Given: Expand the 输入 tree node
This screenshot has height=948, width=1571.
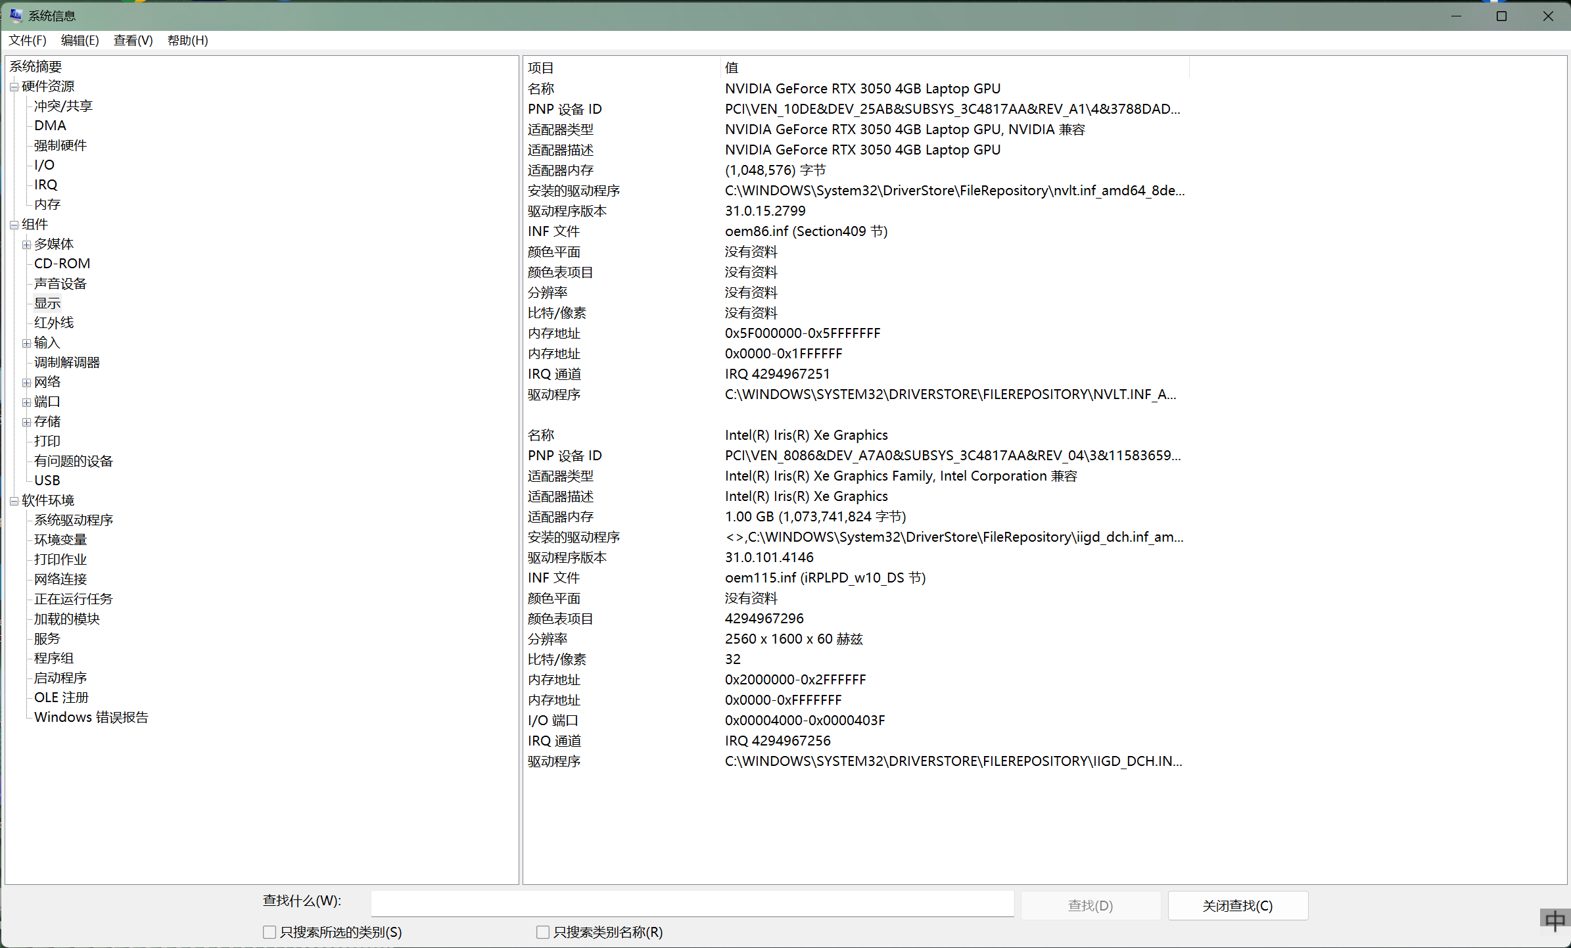Looking at the screenshot, I should 26,343.
